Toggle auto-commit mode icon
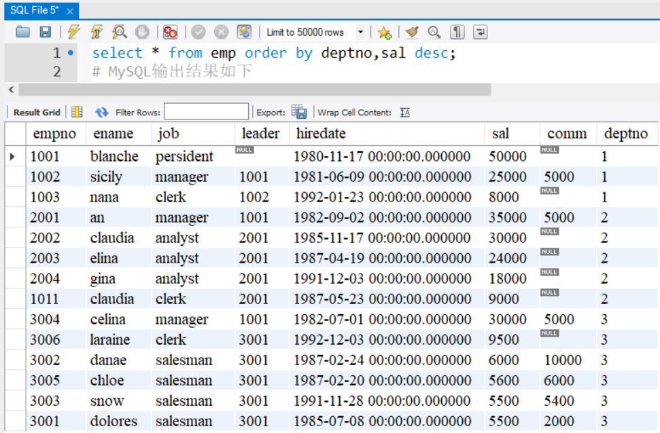 coord(244,32)
